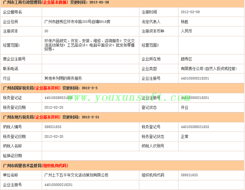Select the tax certificate number 440100589531655
The height and width of the screenshot is (190, 245).
(x=58, y=98)
